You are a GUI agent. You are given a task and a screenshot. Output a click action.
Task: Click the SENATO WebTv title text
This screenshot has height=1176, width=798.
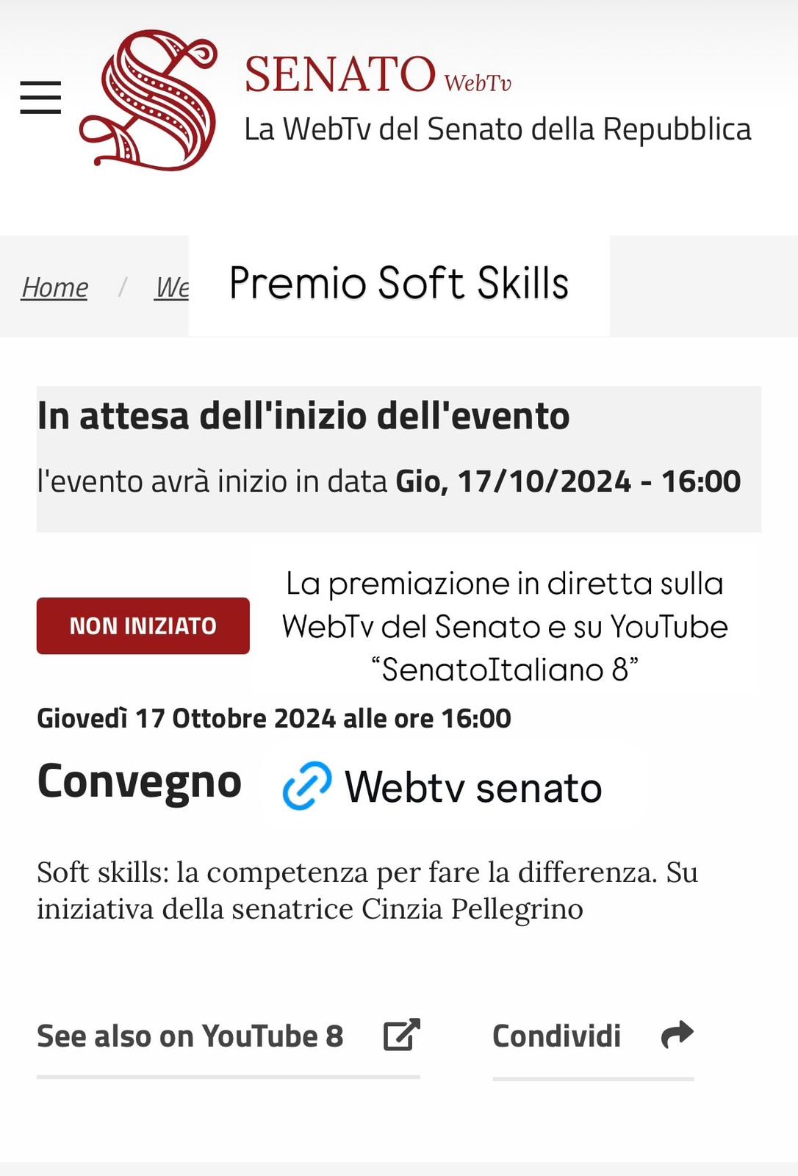(x=377, y=74)
